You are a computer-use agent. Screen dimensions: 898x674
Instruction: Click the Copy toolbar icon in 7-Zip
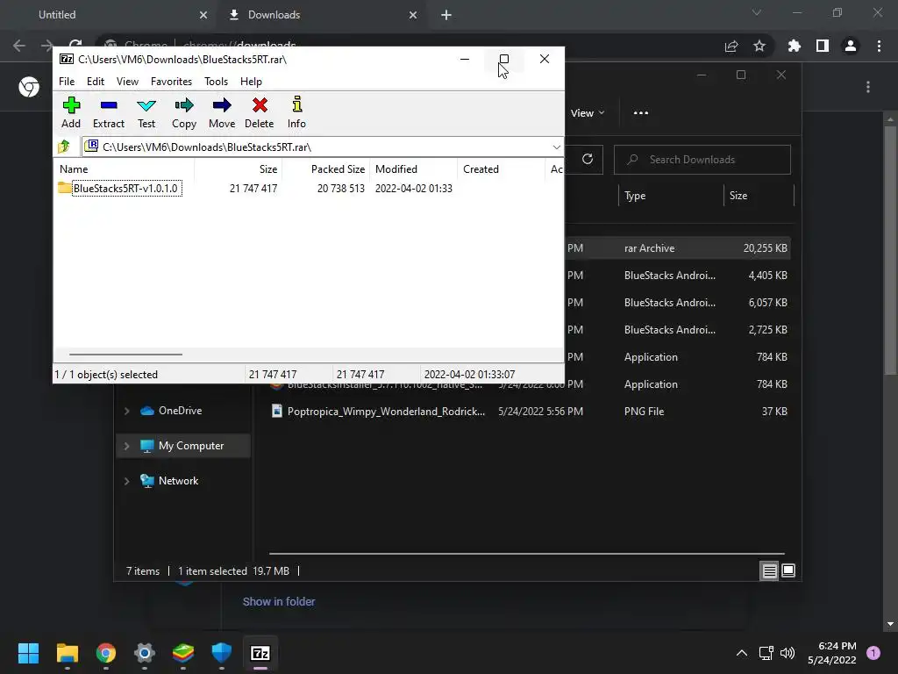pos(184,112)
